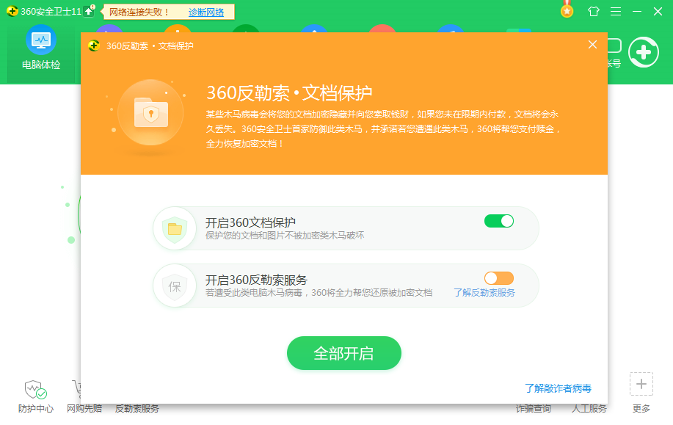Minimize the 360安全卫士 main window
The height and width of the screenshot is (425, 673).
click(637, 11)
